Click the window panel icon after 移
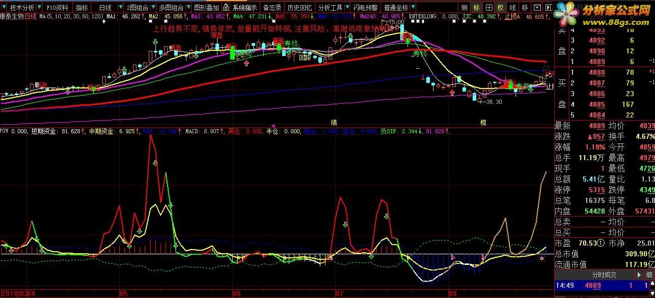This screenshot has height=298, width=655. tap(537, 7)
